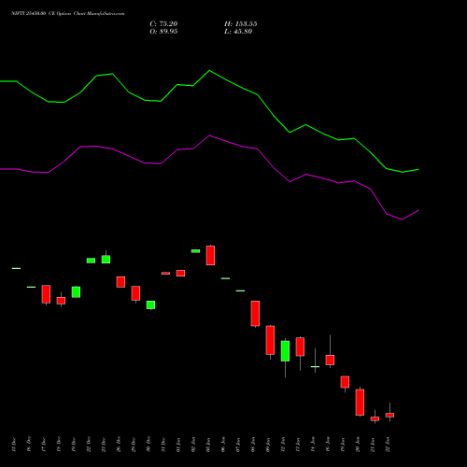The height and width of the screenshot is (467, 467).
Task: Click the 17 Dec date label
Action: pyautogui.click(x=43, y=445)
